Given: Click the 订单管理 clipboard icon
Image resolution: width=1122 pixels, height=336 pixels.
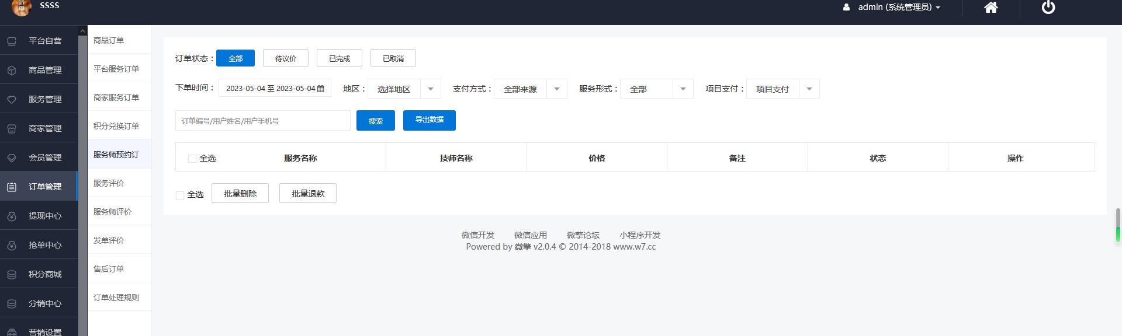Looking at the screenshot, I should [12, 187].
